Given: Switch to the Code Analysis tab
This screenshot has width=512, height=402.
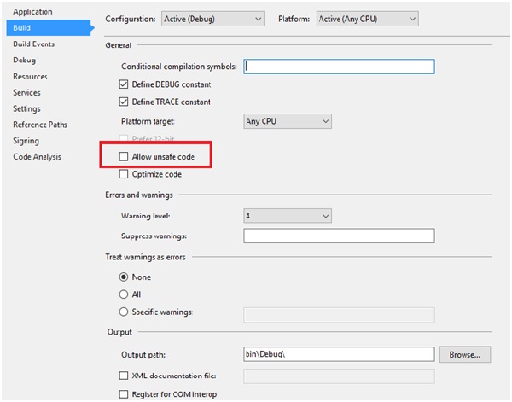Looking at the screenshot, I should 38,157.
